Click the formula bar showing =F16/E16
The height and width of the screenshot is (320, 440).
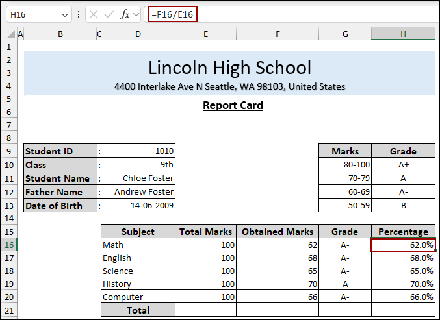[292, 14]
